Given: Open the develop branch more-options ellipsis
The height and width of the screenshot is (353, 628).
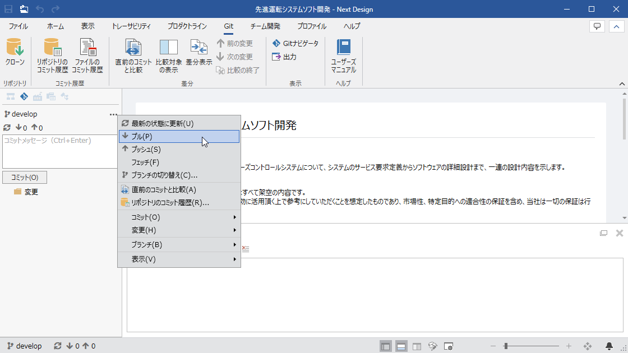Looking at the screenshot, I should (113, 114).
